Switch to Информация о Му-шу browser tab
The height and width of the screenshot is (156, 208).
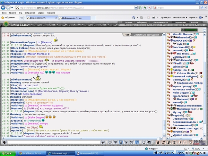[x=75, y=18]
